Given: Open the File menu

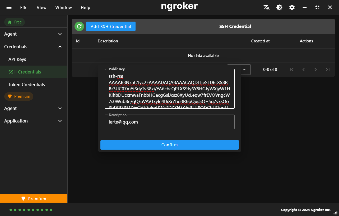Looking at the screenshot, I should pyautogui.click(x=24, y=7).
